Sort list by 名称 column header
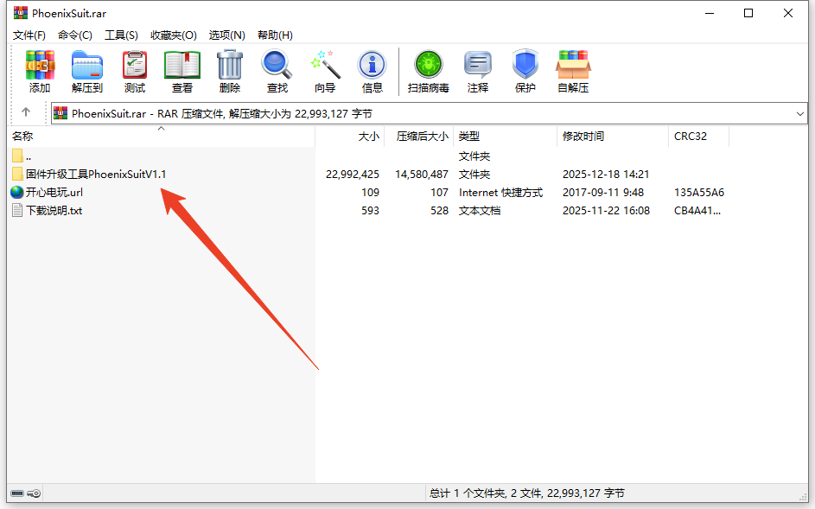Viewport: 815px width, 509px height. pos(23,137)
